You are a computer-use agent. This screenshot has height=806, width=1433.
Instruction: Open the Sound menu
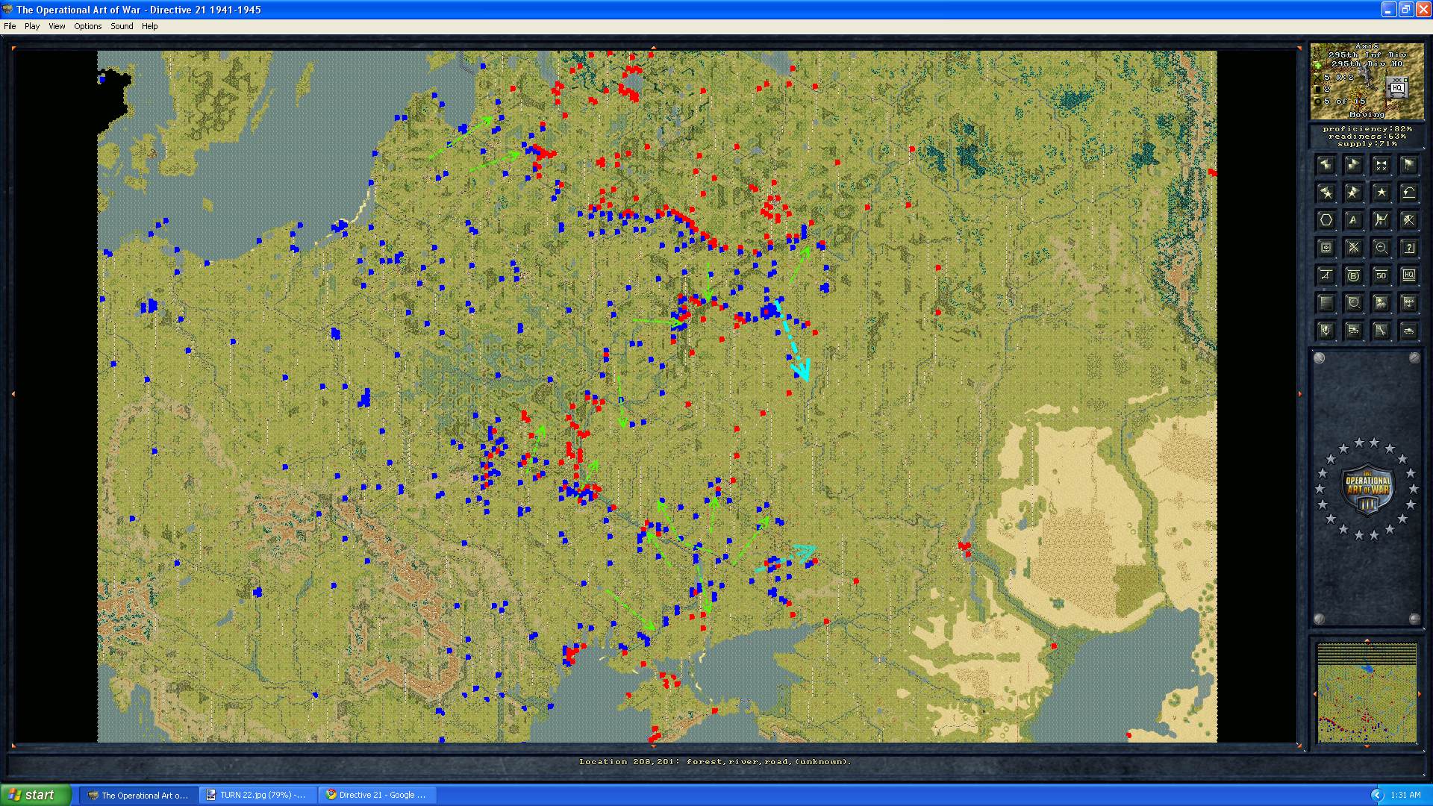tap(122, 26)
